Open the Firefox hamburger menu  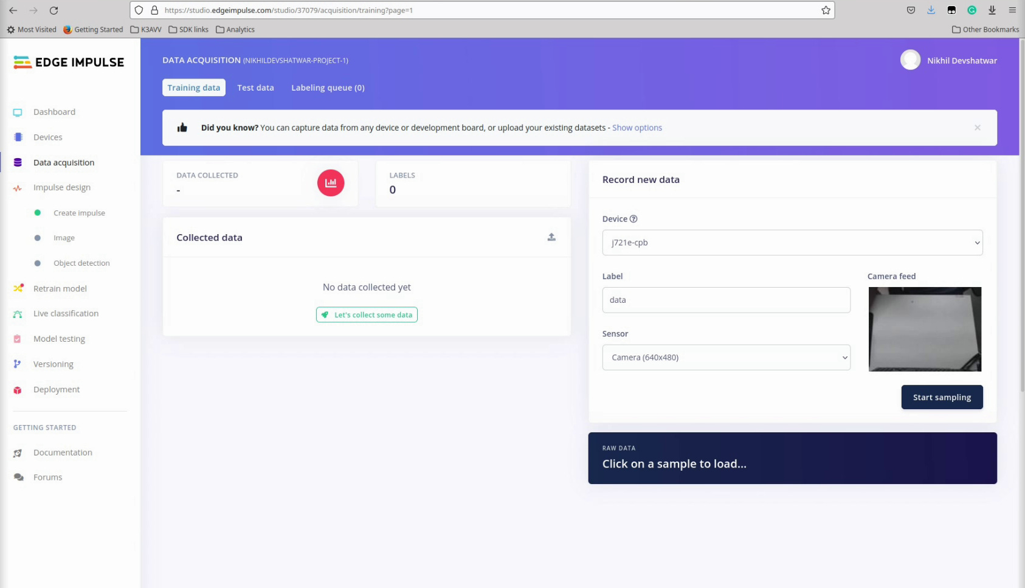pos(1012,10)
